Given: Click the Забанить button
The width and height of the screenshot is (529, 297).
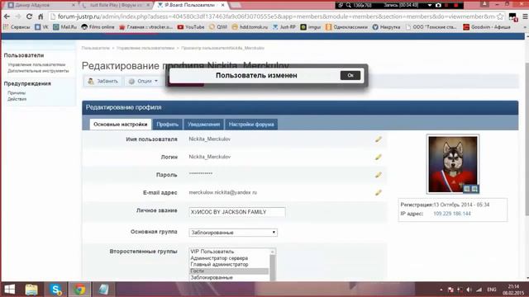Looking at the screenshot, I should (102, 81).
